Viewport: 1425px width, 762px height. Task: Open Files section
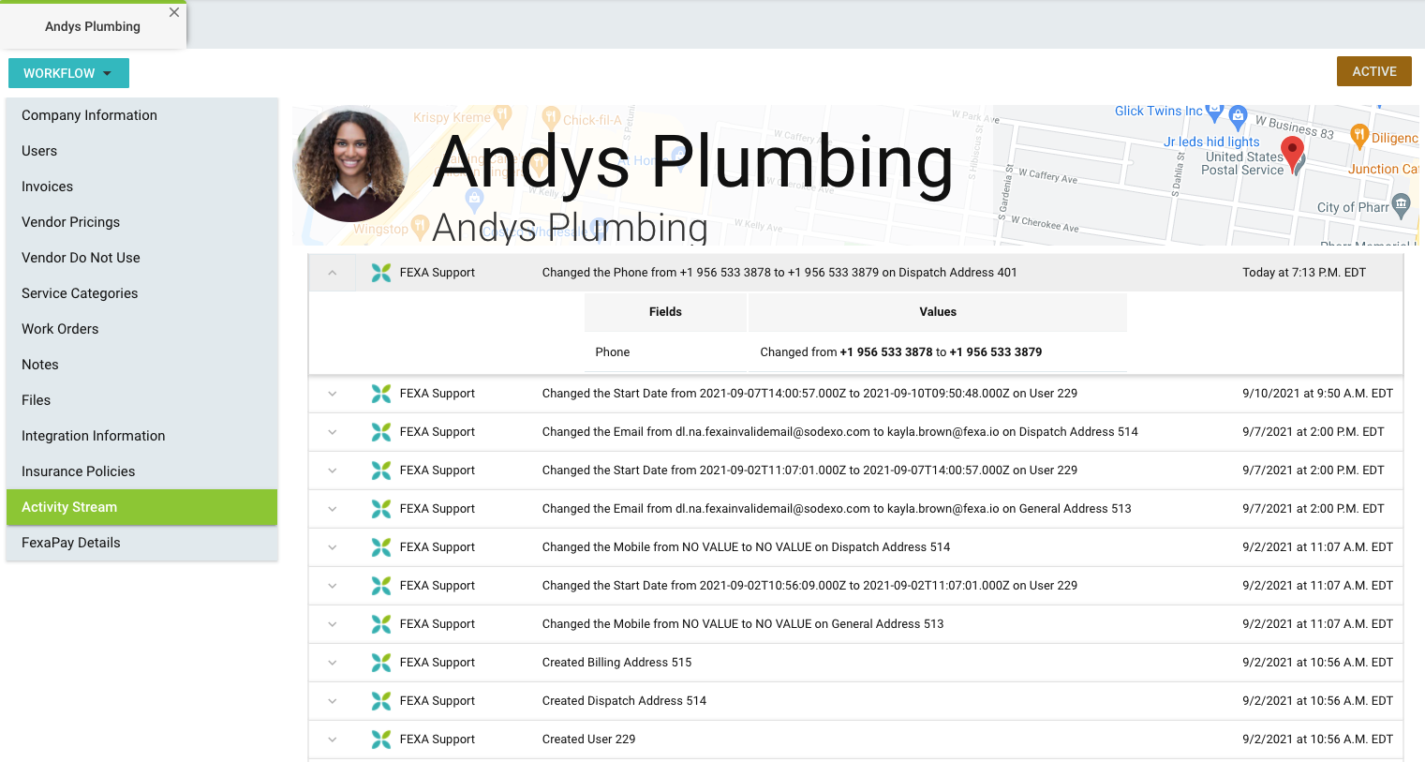tap(141, 400)
